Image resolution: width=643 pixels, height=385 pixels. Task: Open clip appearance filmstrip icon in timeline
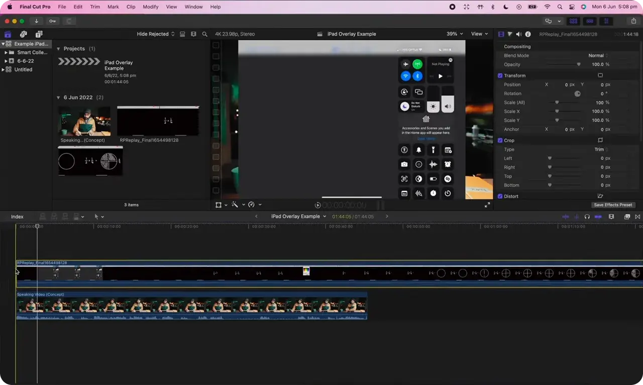(611, 217)
